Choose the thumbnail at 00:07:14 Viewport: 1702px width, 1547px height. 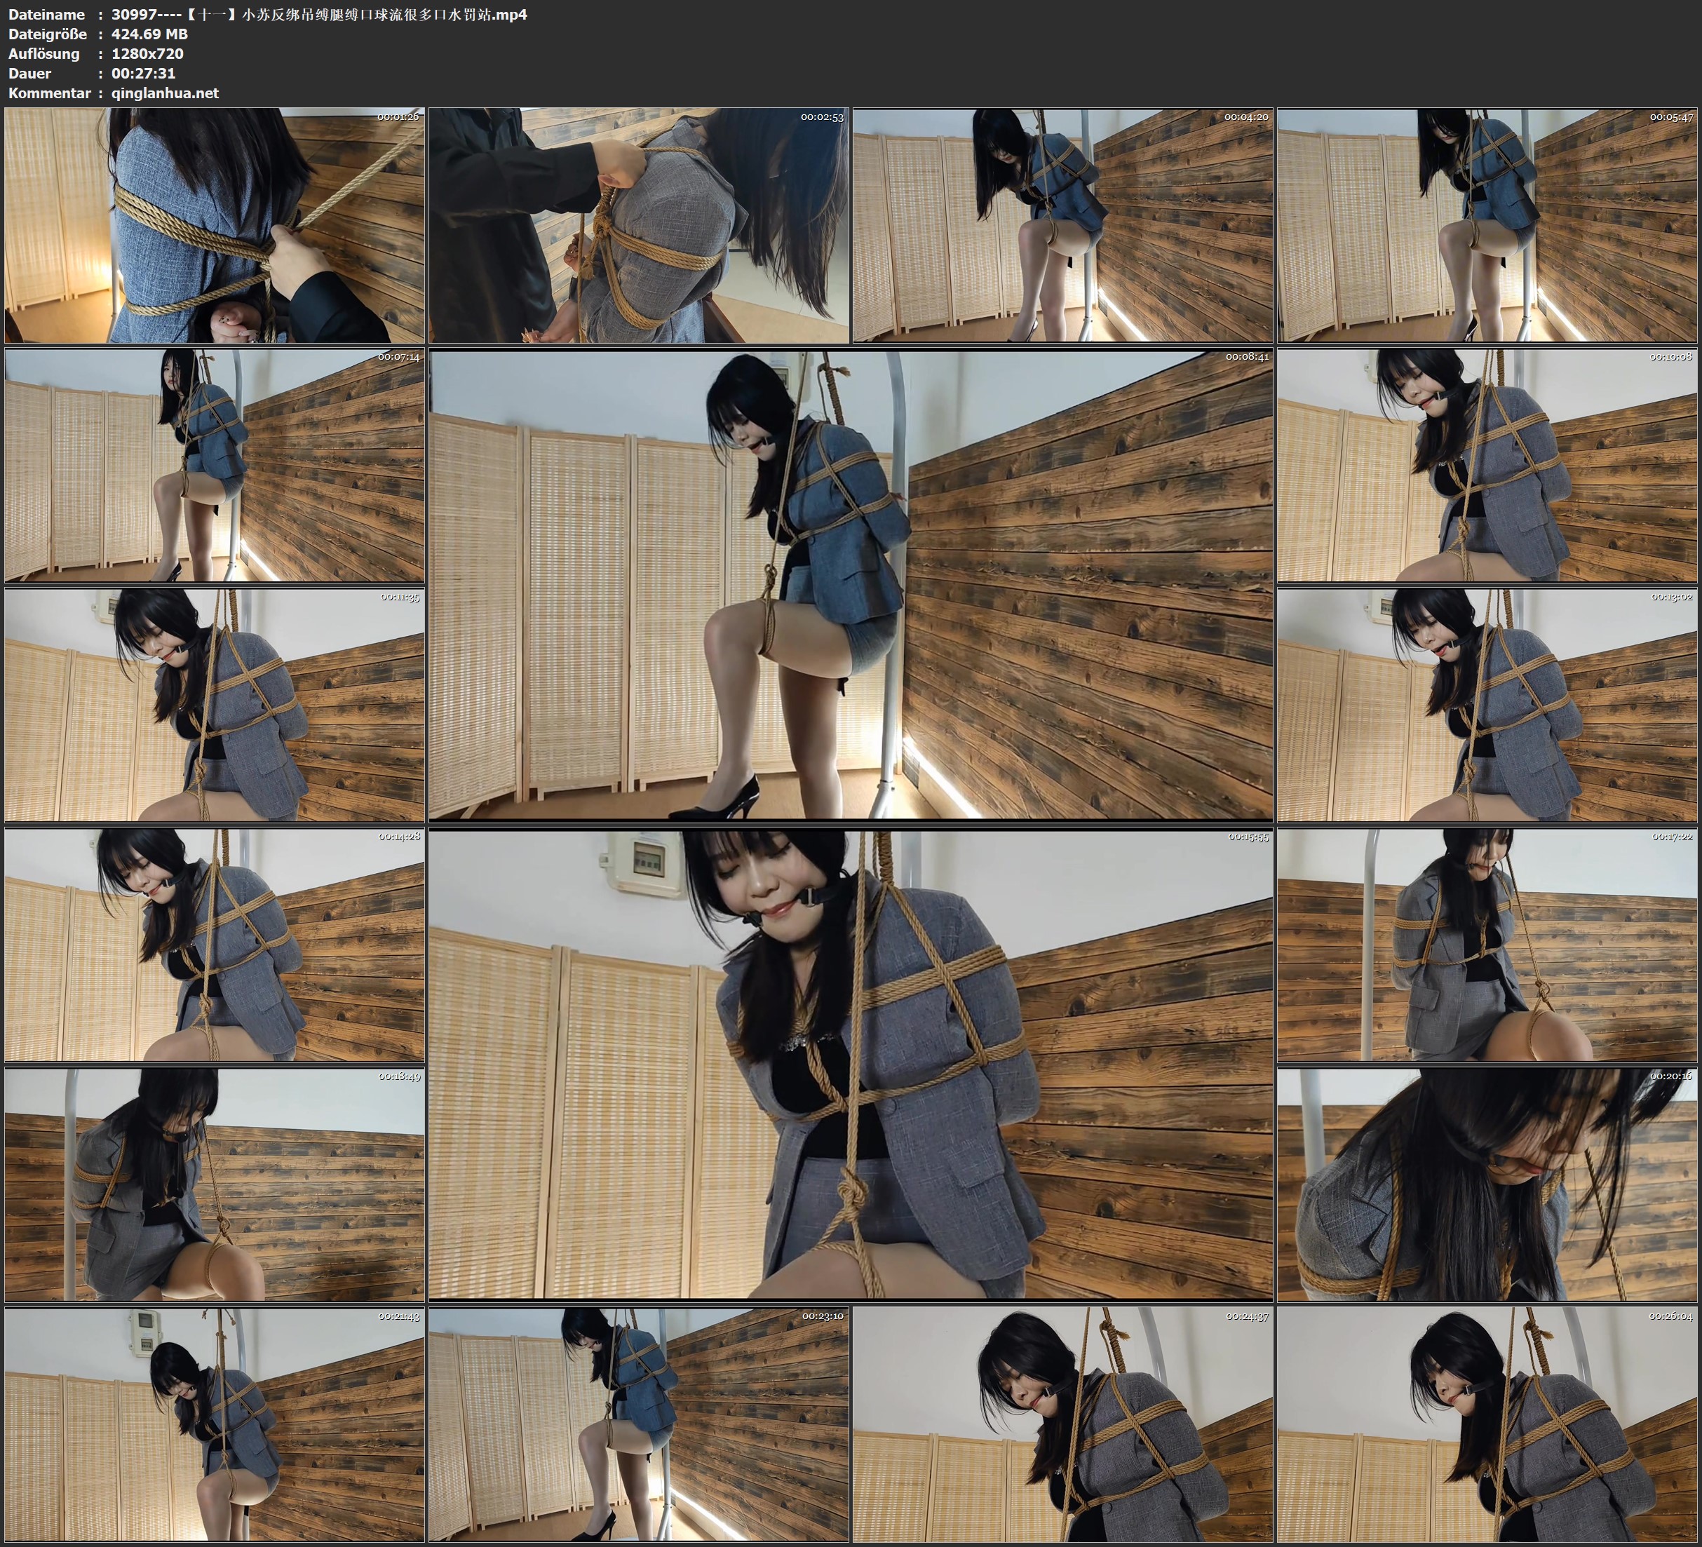pyautogui.click(x=215, y=465)
